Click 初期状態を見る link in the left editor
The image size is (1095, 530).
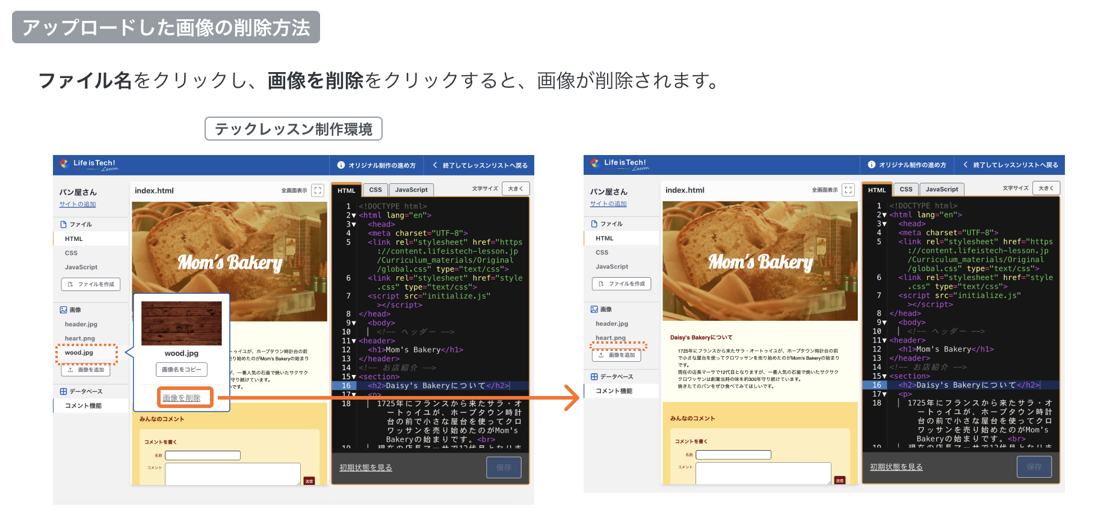tap(366, 468)
